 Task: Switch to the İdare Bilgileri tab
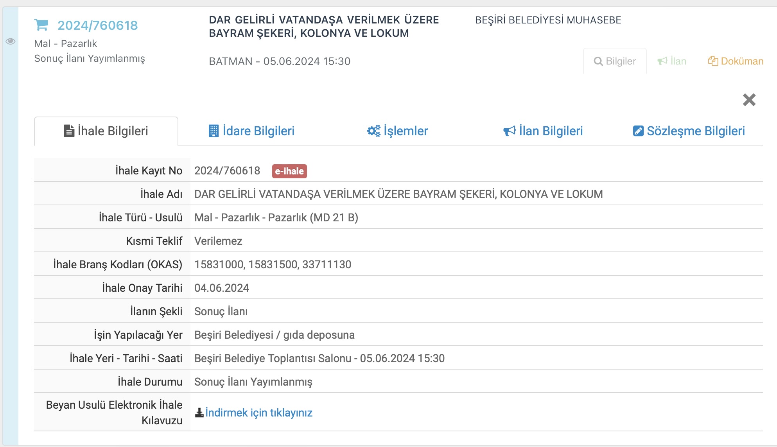pyautogui.click(x=258, y=131)
